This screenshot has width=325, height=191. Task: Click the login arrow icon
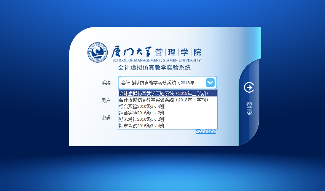pyautogui.click(x=249, y=87)
